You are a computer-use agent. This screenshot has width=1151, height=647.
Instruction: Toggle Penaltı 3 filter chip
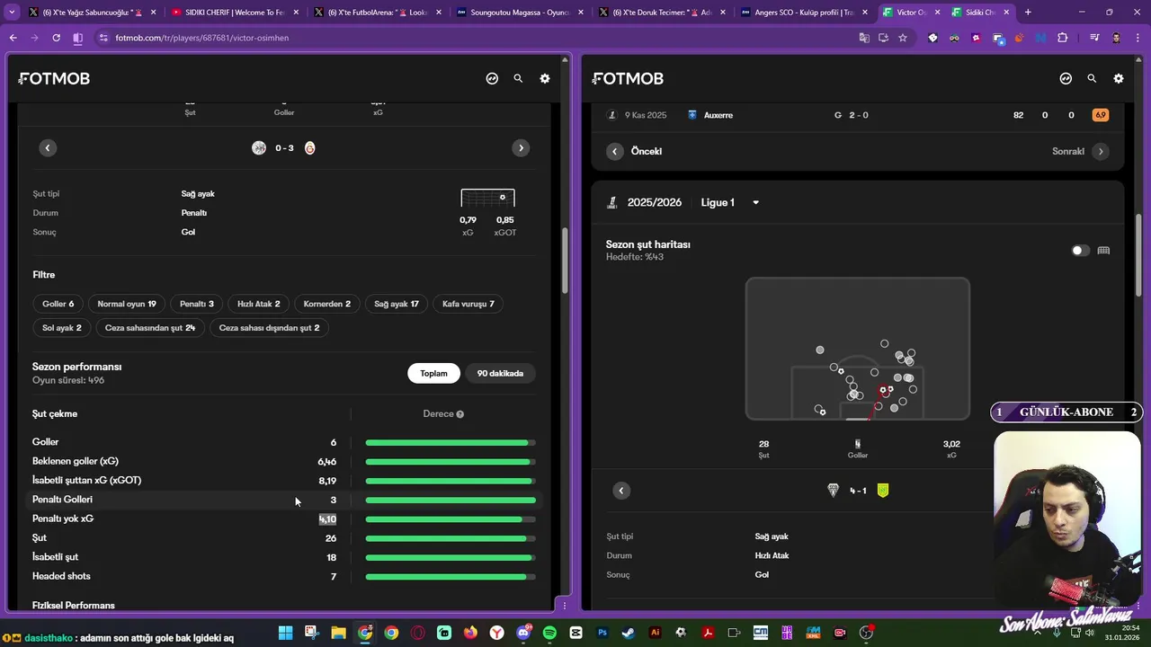tap(197, 304)
